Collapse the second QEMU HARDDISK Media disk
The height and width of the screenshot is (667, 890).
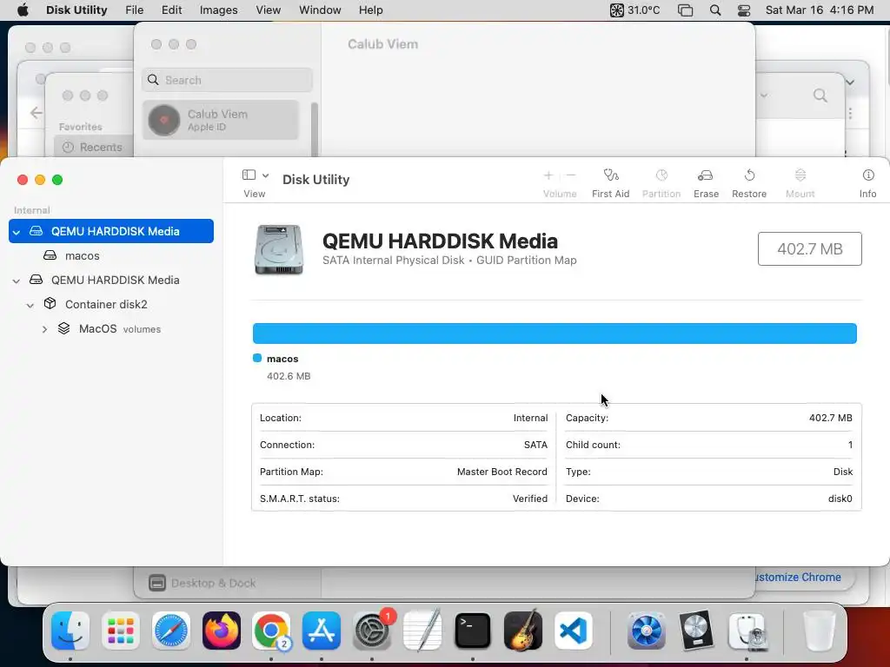(x=17, y=281)
